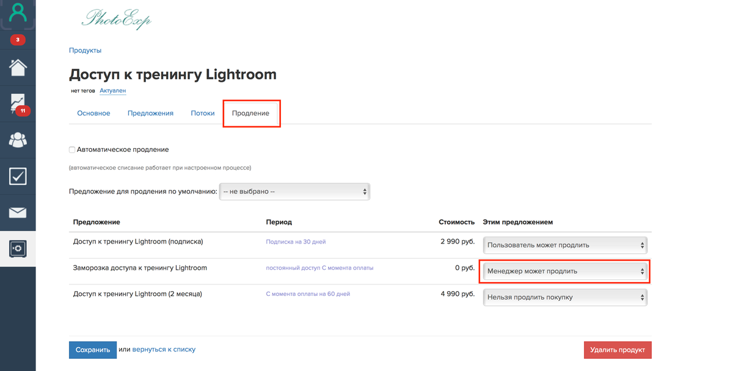Open the Продукты breadcrumb link

[x=85, y=51]
